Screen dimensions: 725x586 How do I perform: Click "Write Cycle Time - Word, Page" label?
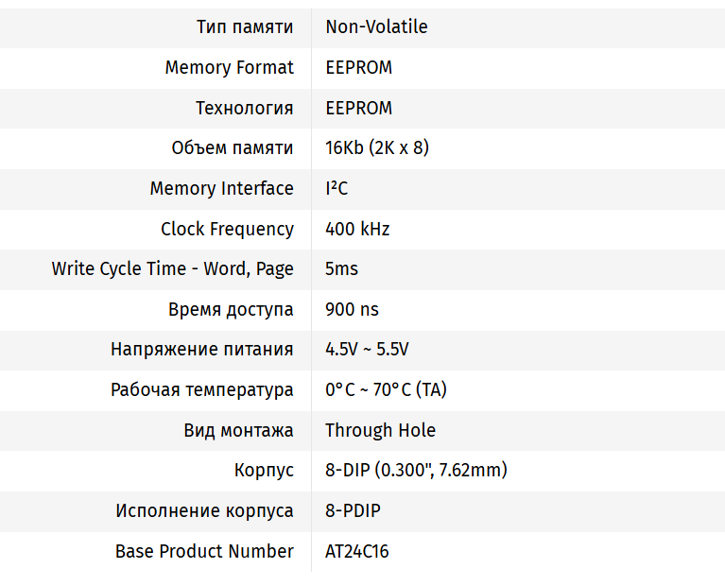tap(172, 268)
